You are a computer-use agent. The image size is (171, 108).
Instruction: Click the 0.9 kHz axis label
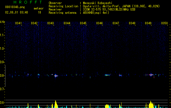[x=2, y=62]
